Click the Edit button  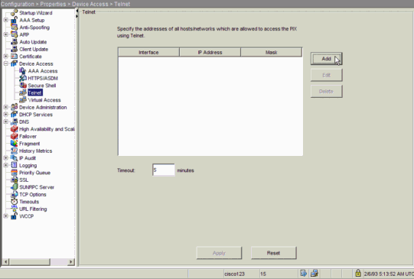(326, 75)
